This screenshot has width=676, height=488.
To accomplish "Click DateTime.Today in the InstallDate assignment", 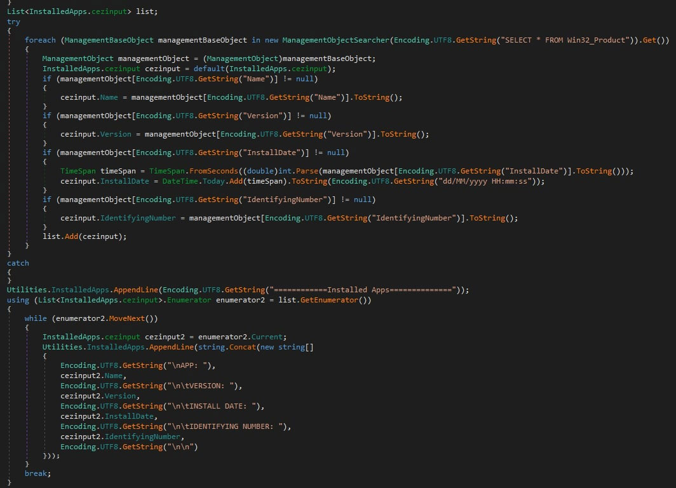I will [x=194, y=181].
